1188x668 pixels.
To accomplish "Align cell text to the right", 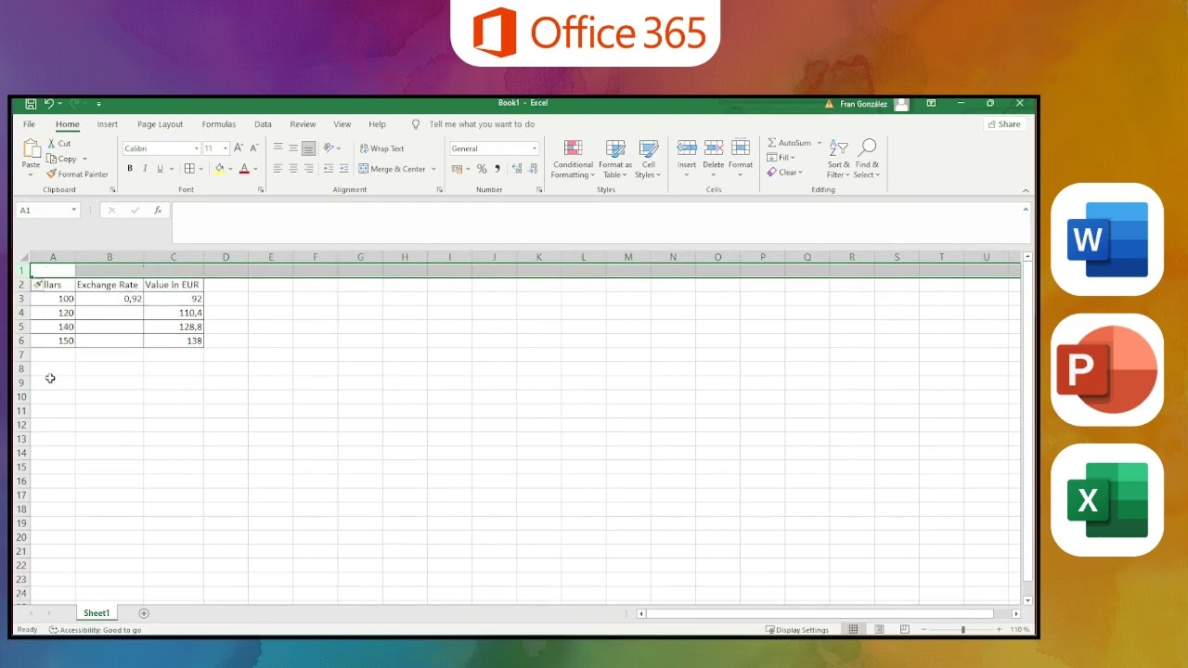I will (308, 169).
